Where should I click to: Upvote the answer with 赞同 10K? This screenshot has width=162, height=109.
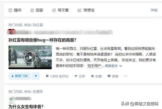pos(20,76)
